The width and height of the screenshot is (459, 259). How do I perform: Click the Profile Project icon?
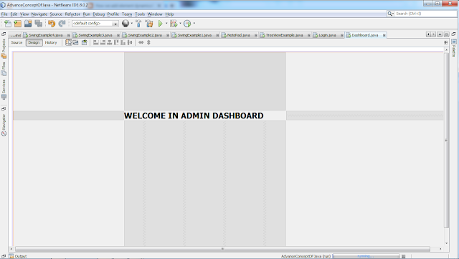tap(187, 24)
